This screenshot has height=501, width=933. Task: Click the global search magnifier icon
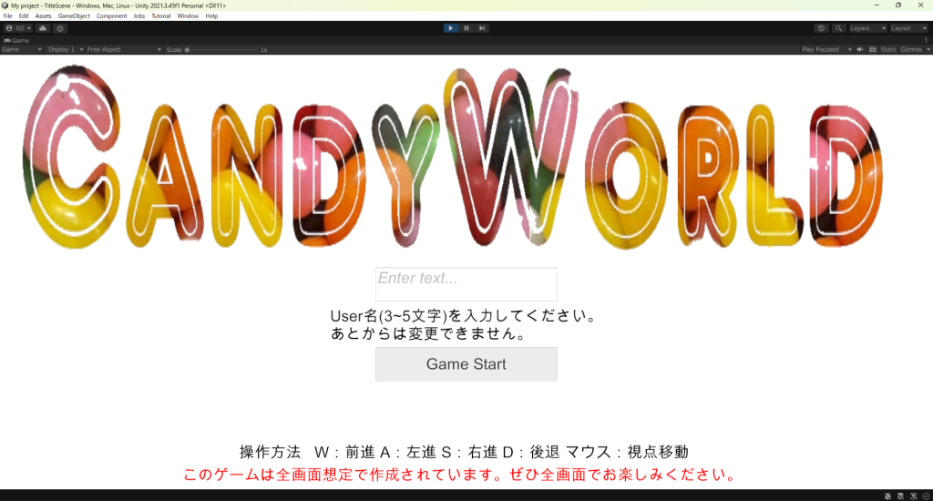tap(839, 28)
